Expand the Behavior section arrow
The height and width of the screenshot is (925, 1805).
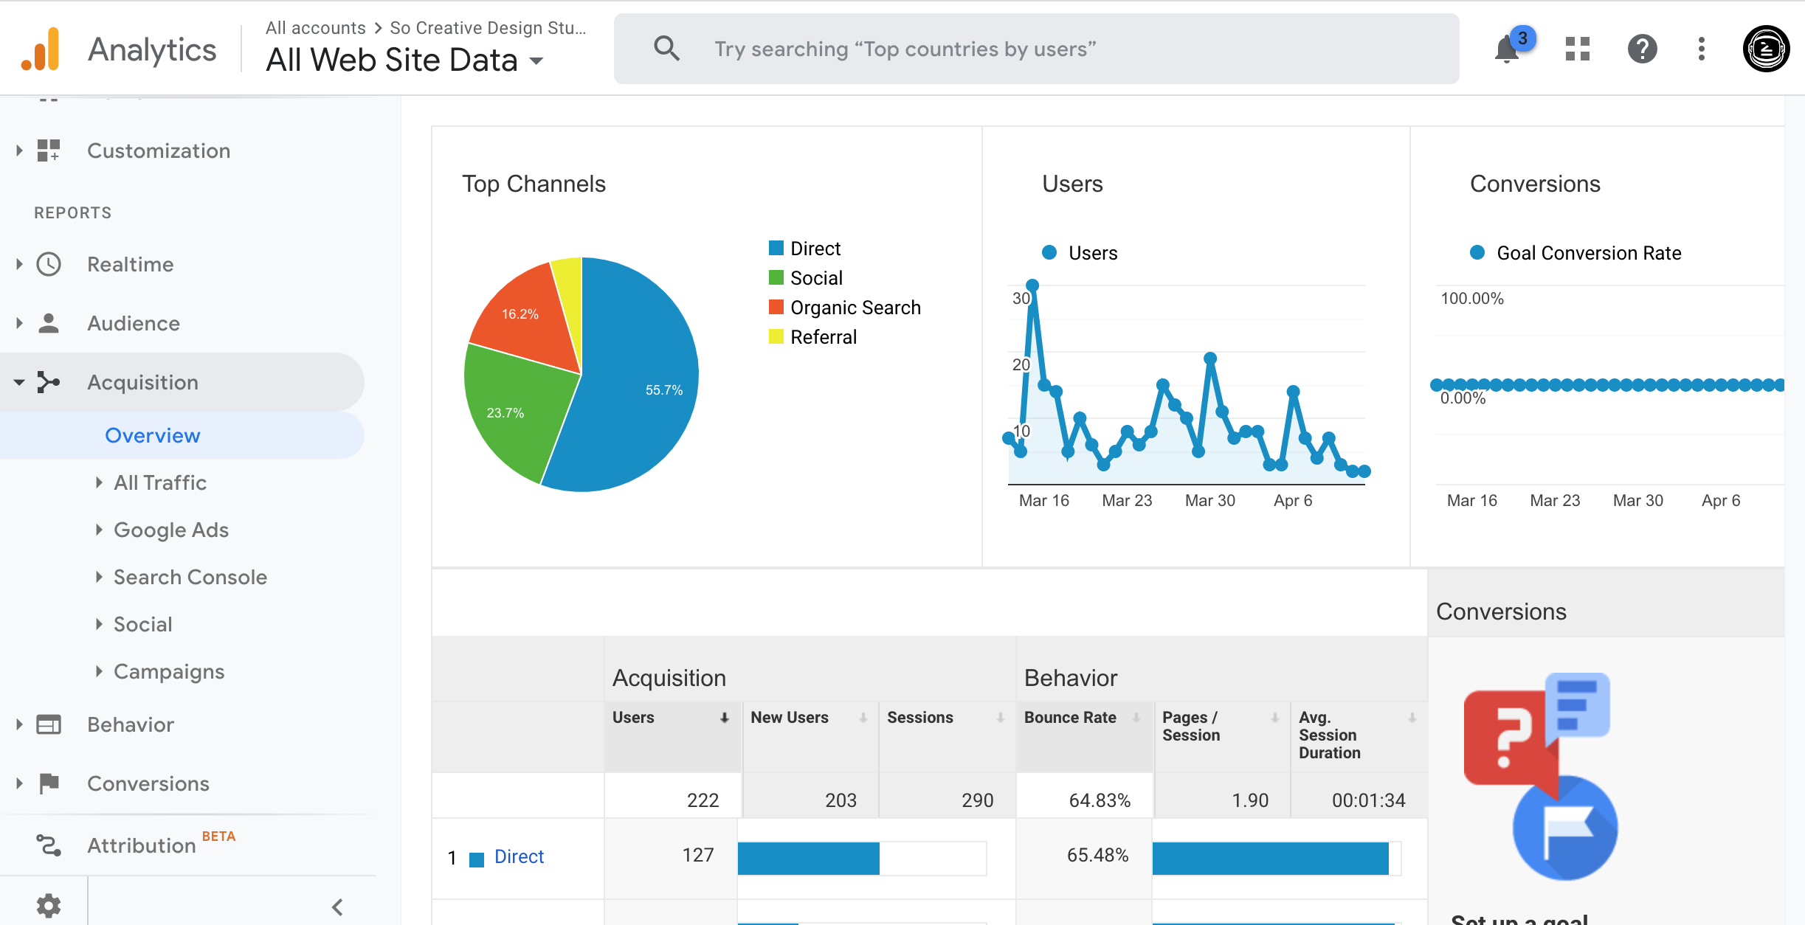coord(19,724)
